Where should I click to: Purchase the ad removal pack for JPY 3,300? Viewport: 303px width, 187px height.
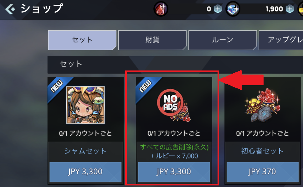[174, 172]
